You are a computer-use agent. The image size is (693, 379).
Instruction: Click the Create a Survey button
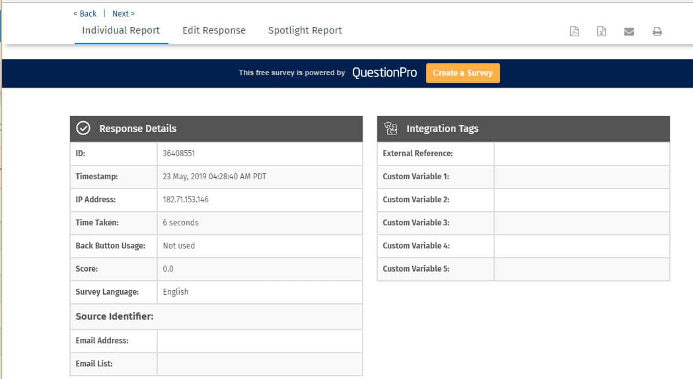(x=462, y=73)
